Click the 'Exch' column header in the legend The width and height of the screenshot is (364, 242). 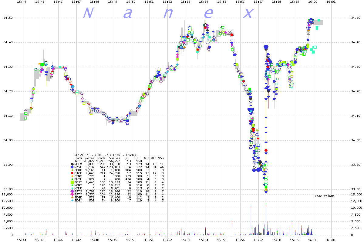click(78, 158)
